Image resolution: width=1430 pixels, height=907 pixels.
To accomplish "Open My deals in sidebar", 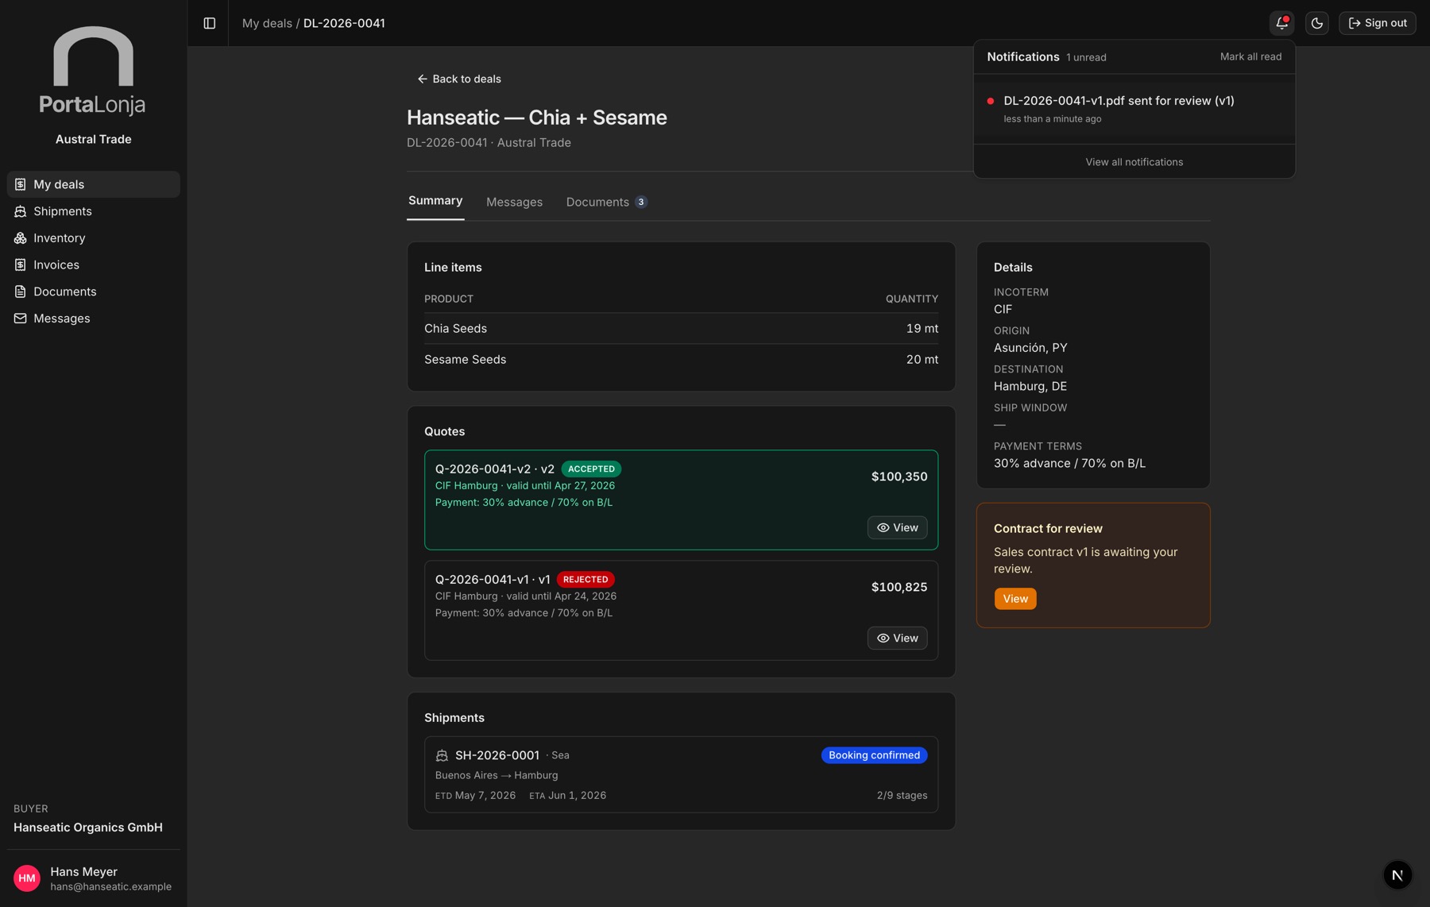I will coord(94,184).
